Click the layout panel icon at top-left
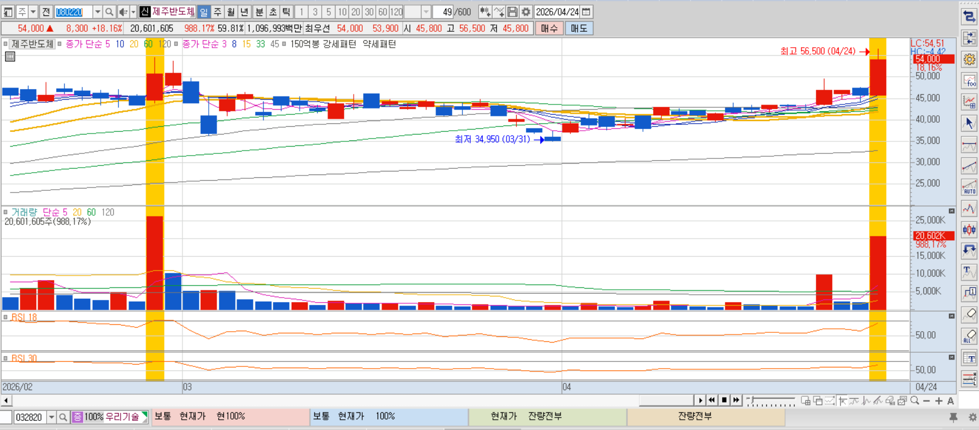 (x=8, y=12)
